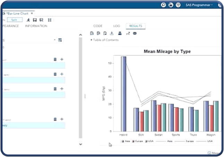Click the scroll down arrow of options panel
The image size is (224, 157).
tap(80, 144)
